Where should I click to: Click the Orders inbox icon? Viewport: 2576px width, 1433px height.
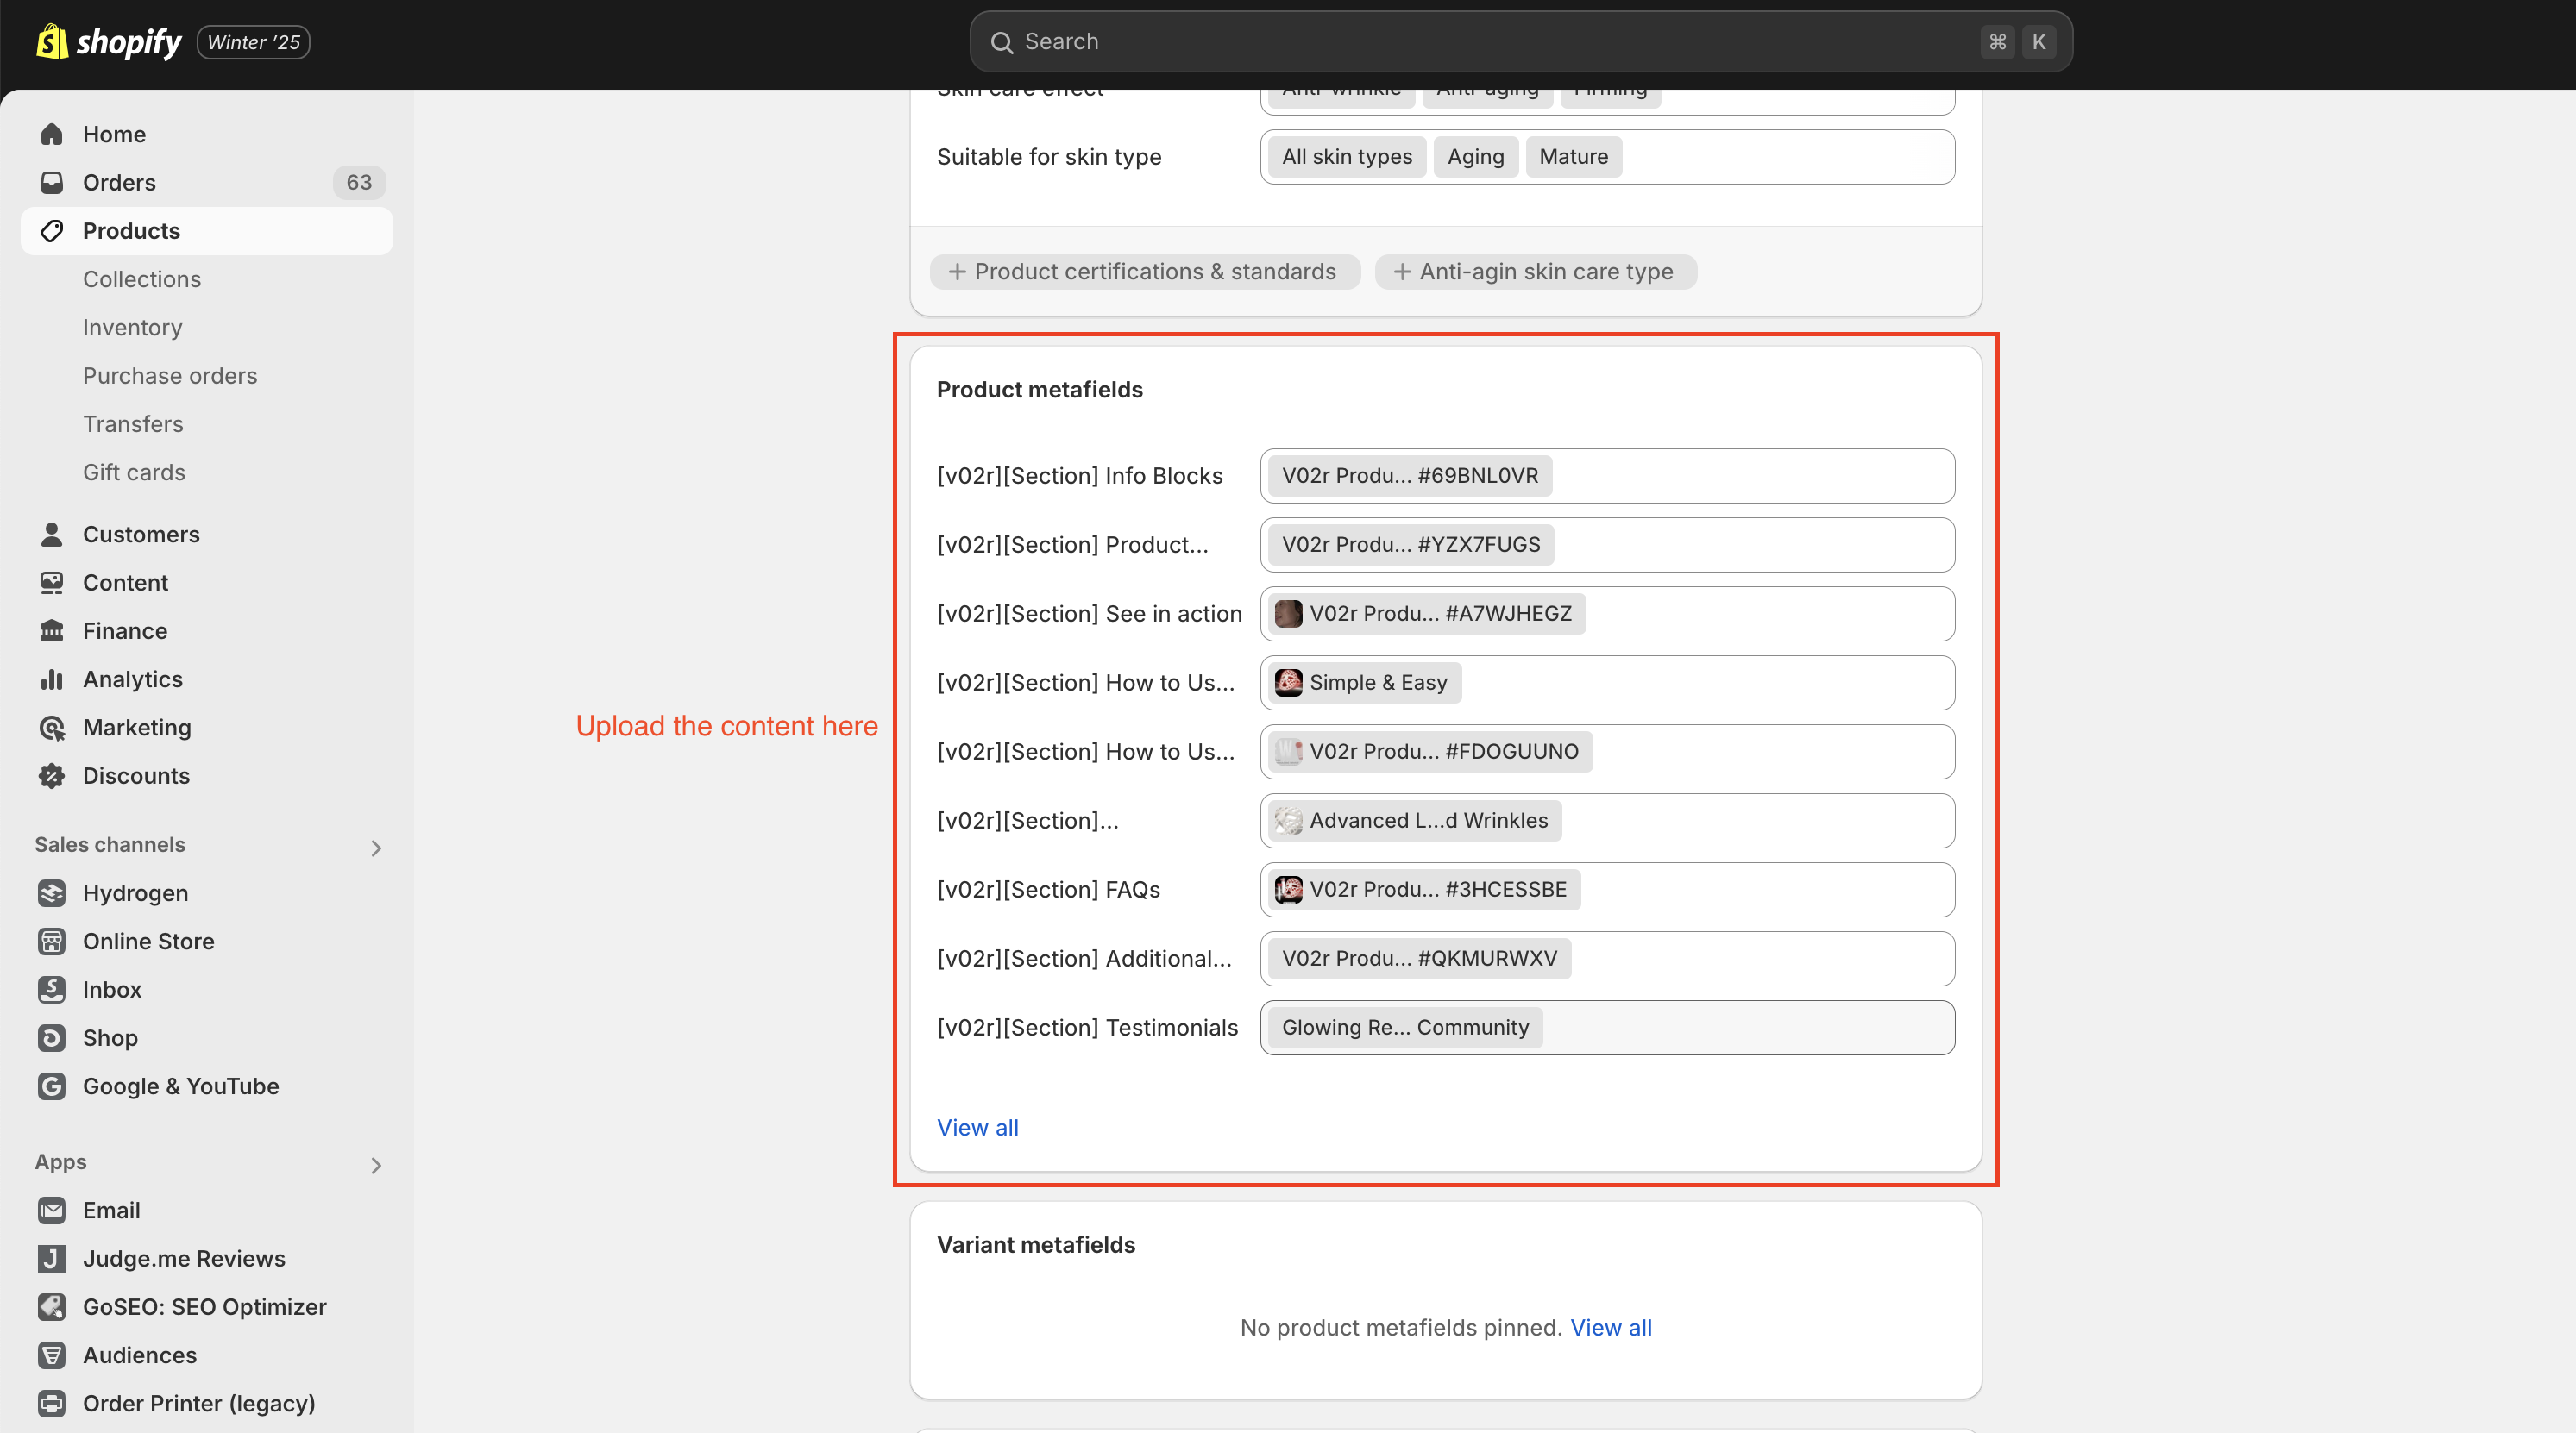52,183
